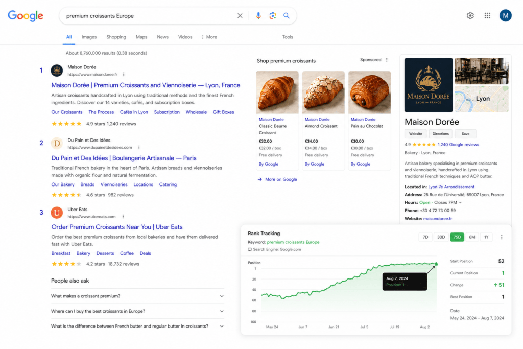Click the green chart endpoint marker
Viewport: 523px width, 349px height.
[436, 264]
